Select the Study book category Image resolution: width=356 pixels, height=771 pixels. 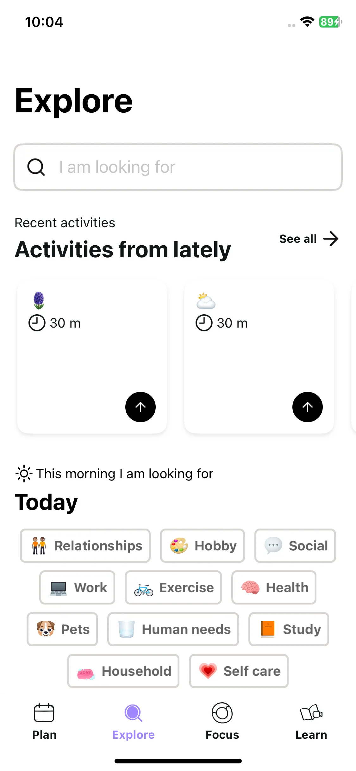point(289,629)
